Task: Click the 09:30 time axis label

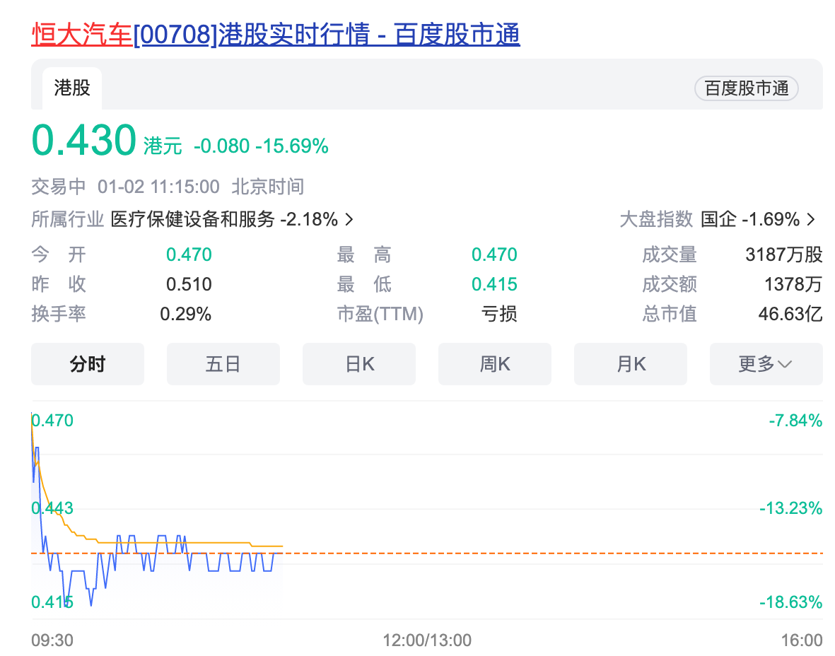Action: coord(52,640)
